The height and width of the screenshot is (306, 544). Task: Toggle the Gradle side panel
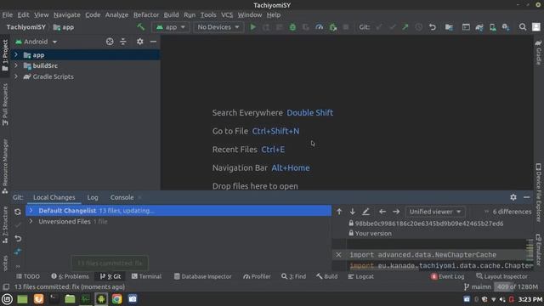point(538,52)
